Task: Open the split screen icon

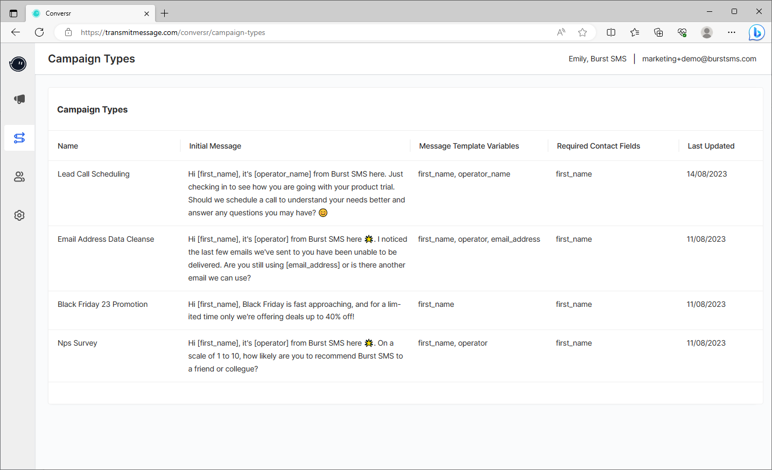Action: pos(611,32)
